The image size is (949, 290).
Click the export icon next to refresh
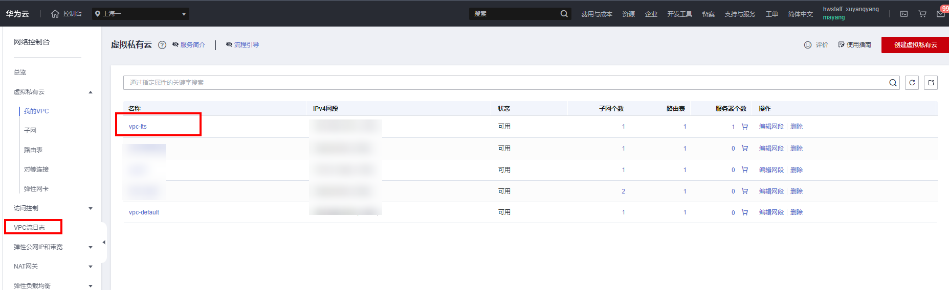tap(931, 83)
